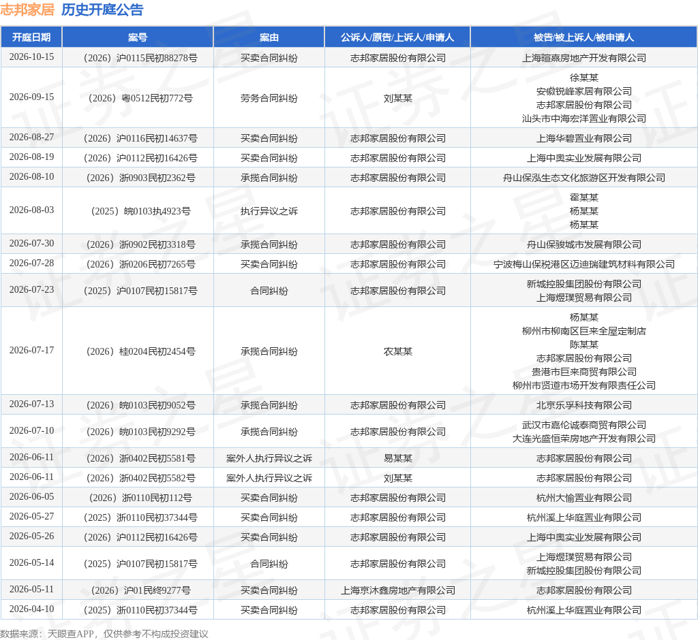Image resolution: width=698 pixels, height=640 pixels.
Task: Click plaintiff 农某某 cell
Action: (397, 351)
